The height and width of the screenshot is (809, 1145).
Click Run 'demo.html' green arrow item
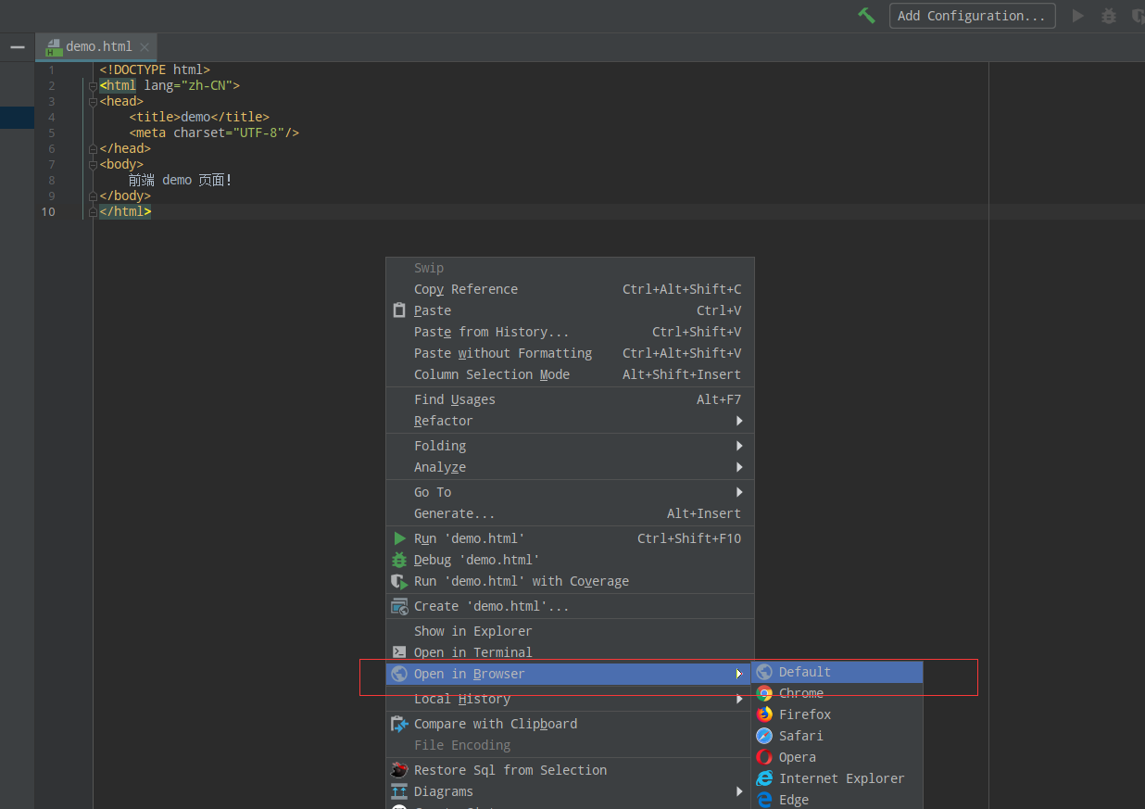pos(570,538)
